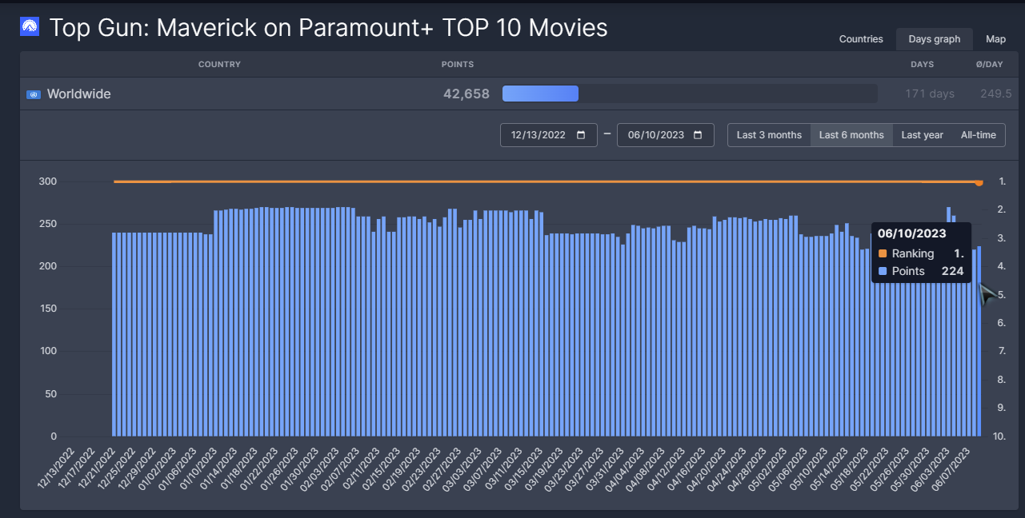
Task: Click the orange ranking line's end dot
Action: 979,183
